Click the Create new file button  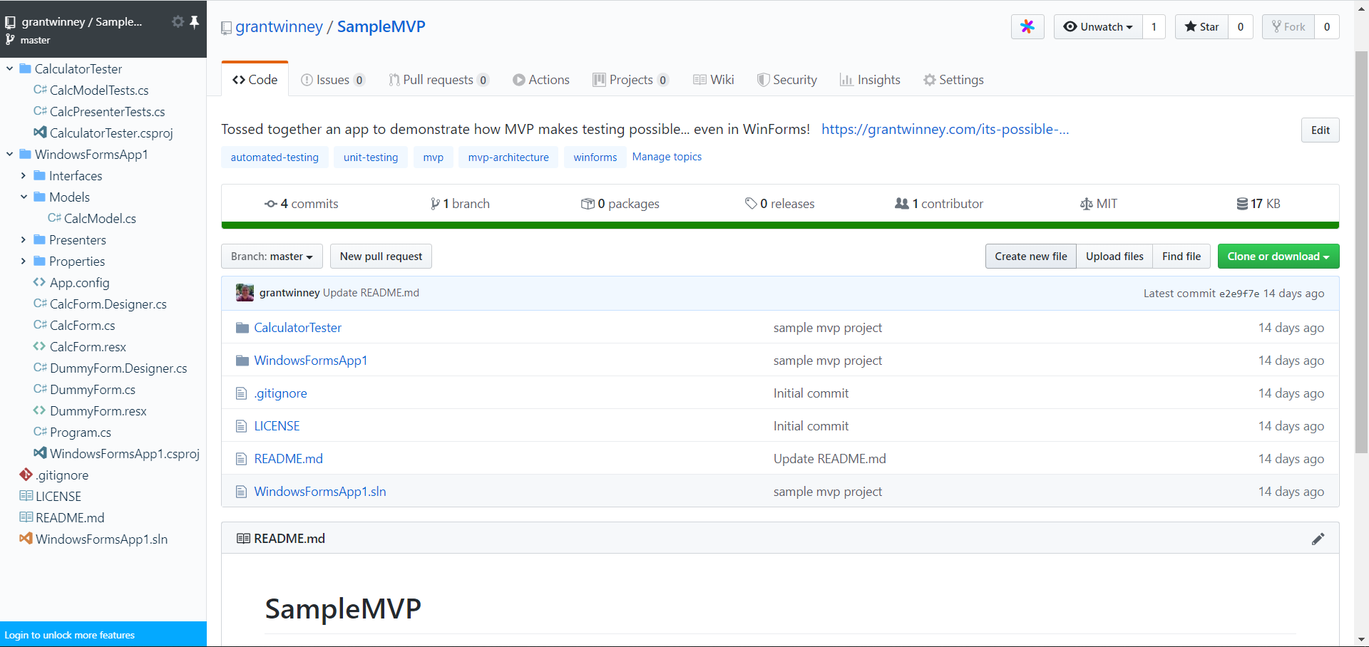tap(1030, 257)
